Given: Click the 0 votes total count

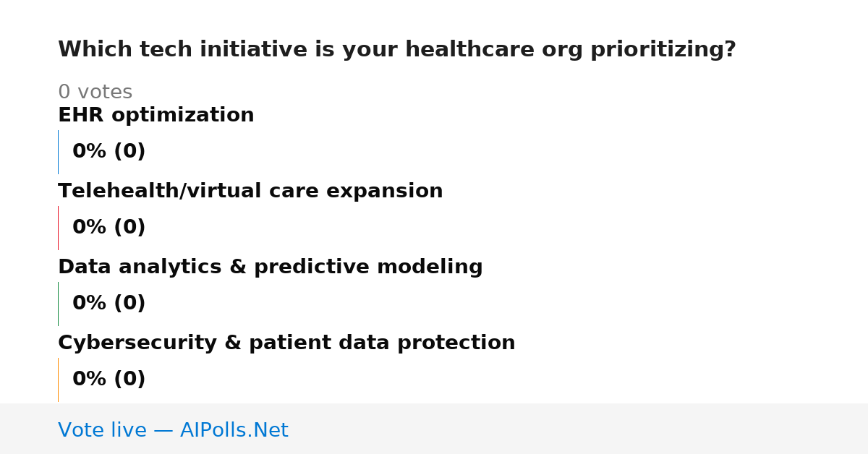Looking at the screenshot, I should 95,93.
